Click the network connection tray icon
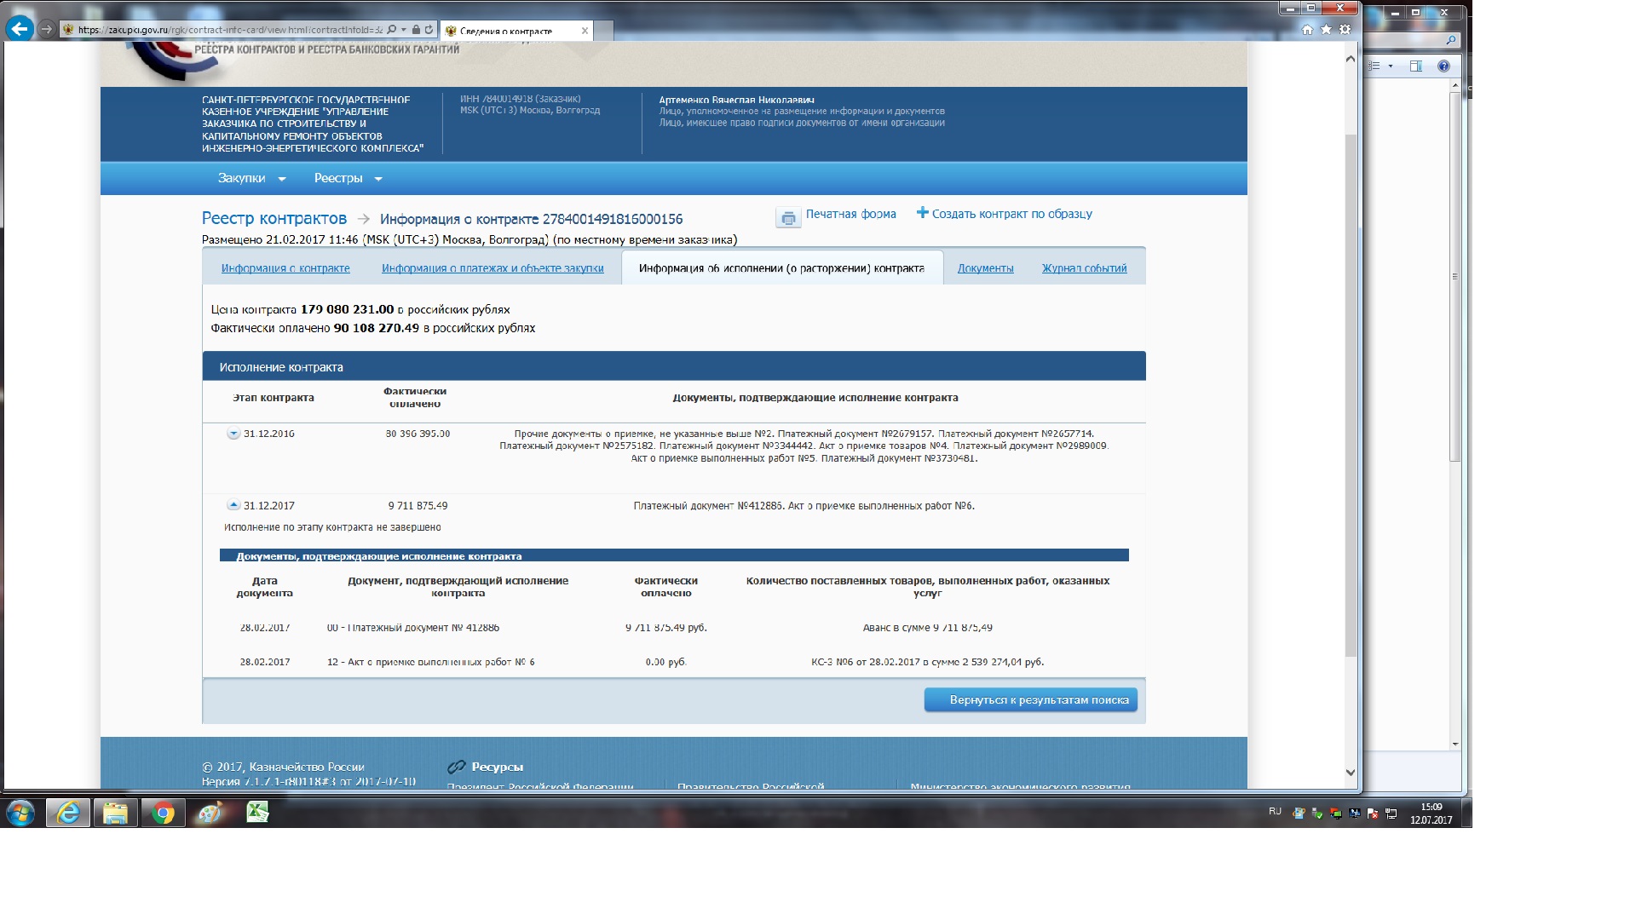1636x920 pixels. (x=1391, y=814)
